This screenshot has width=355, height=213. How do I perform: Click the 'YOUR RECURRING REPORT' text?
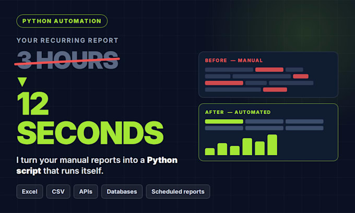coord(67,41)
